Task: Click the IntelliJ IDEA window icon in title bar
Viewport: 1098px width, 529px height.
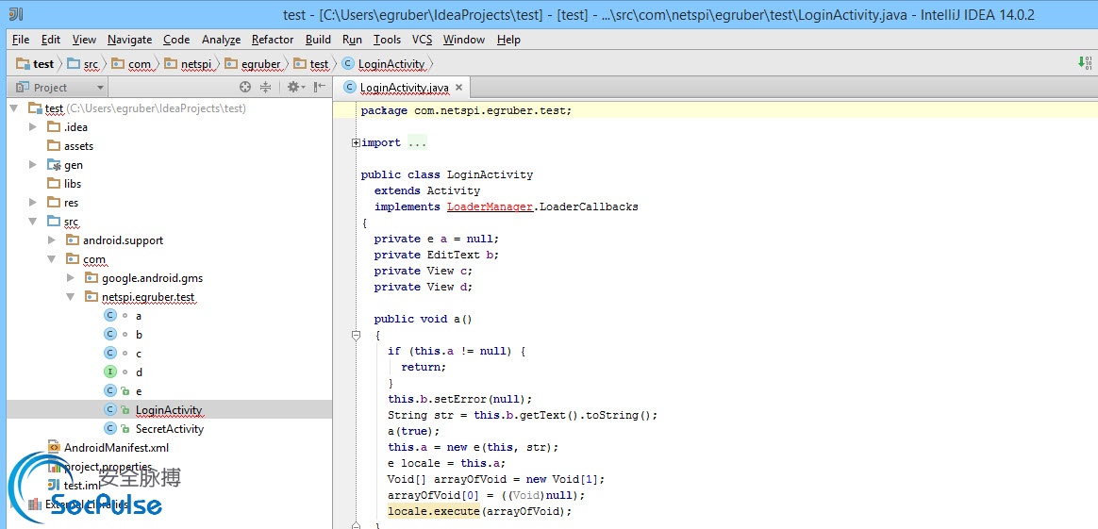Action: pyautogui.click(x=18, y=14)
